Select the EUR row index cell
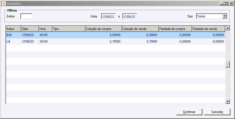 tap(9, 35)
